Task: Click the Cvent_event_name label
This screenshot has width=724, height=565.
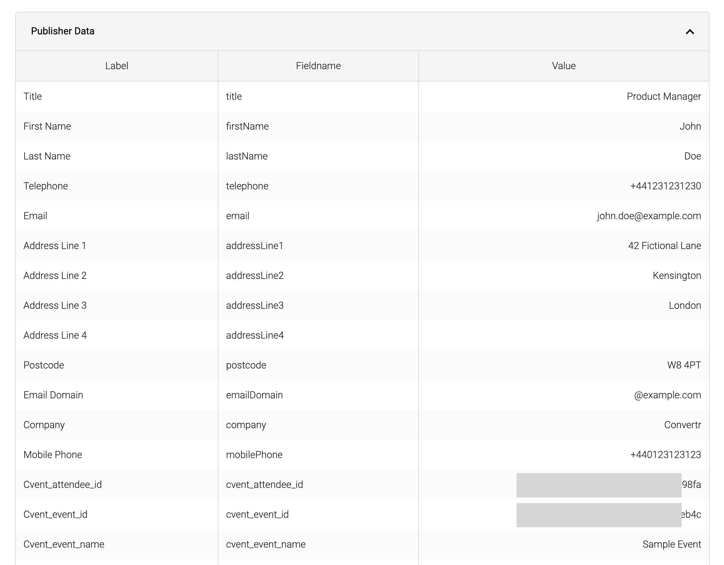Action: (64, 544)
